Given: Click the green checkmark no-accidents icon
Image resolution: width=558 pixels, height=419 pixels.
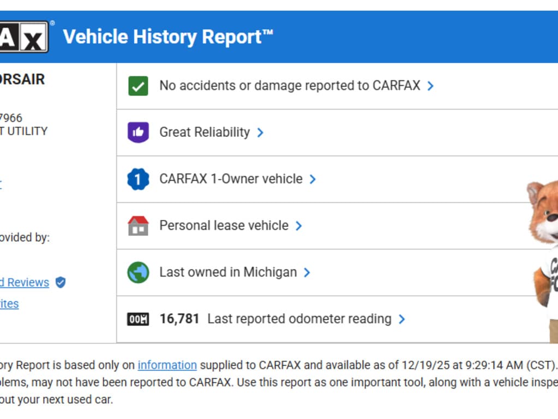Looking at the screenshot, I should click(x=138, y=86).
